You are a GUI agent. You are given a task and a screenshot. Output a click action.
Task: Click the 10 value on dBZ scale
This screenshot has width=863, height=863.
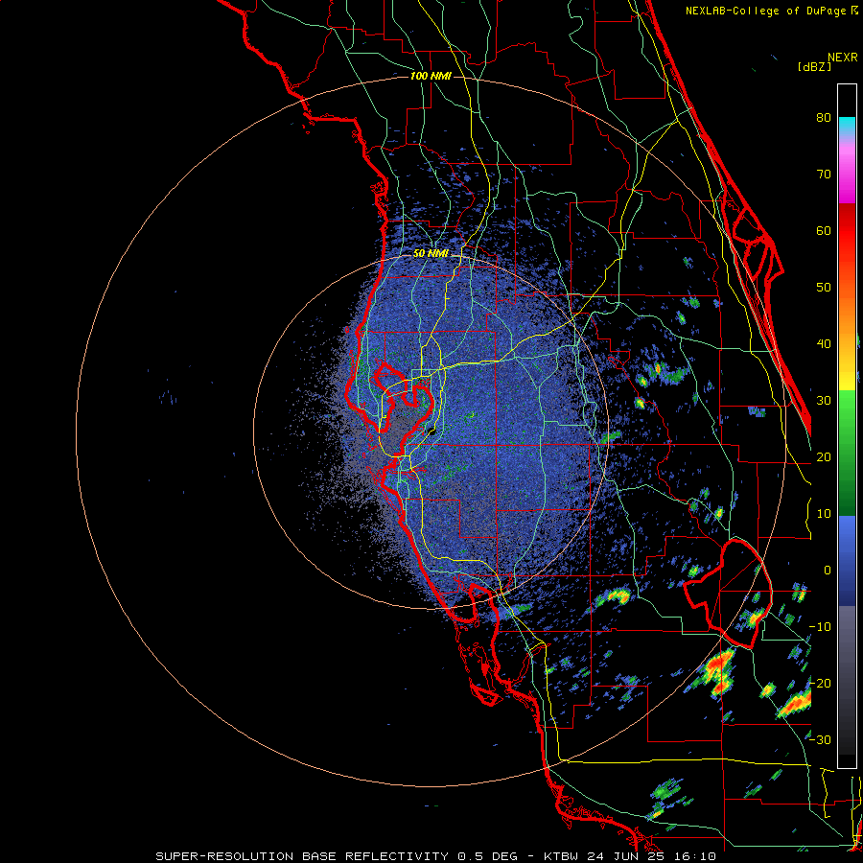(x=824, y=514)
